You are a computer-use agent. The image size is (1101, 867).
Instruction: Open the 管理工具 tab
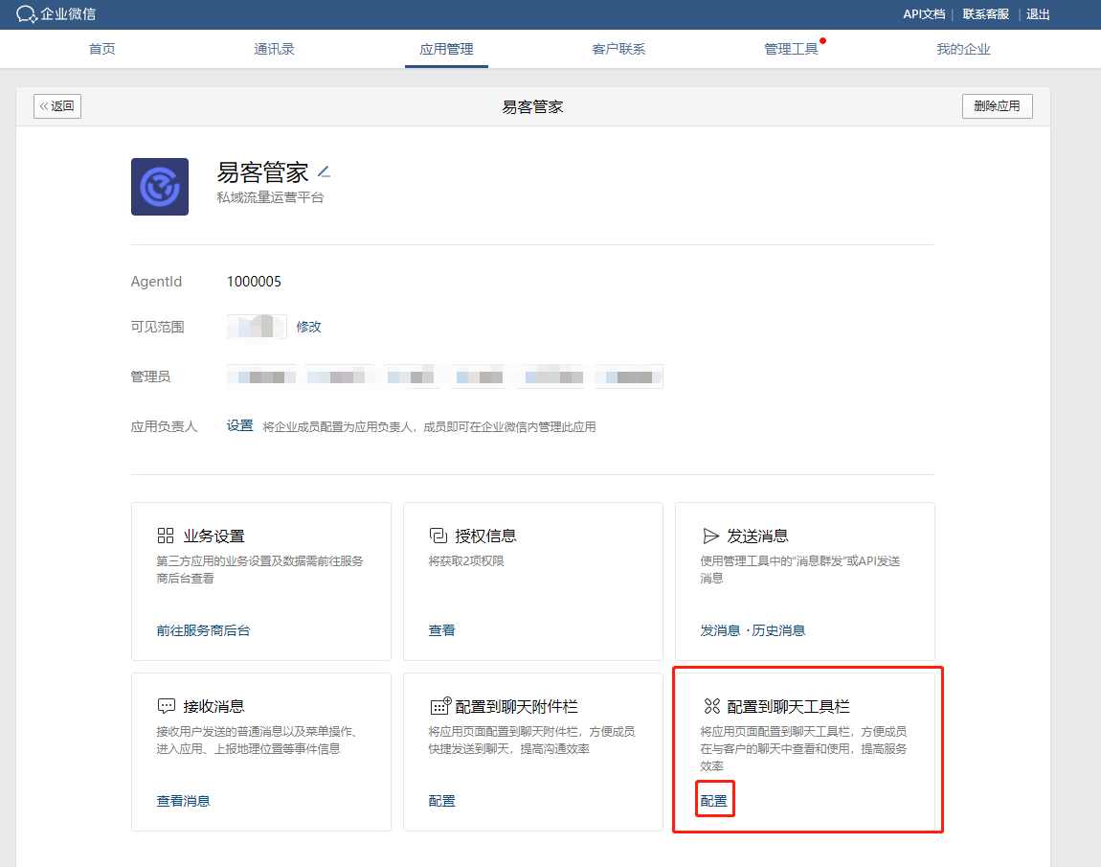791,49
